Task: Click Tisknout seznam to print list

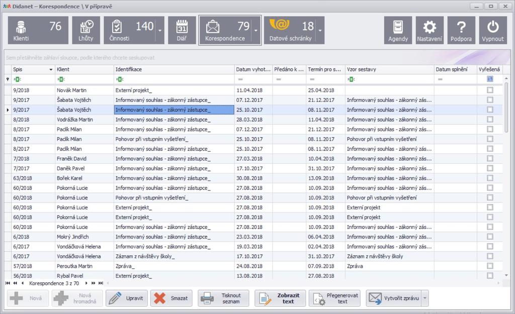Action: coord(223,298)
